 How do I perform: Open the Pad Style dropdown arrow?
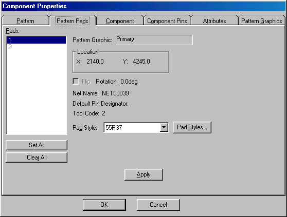tap(164, 127)
